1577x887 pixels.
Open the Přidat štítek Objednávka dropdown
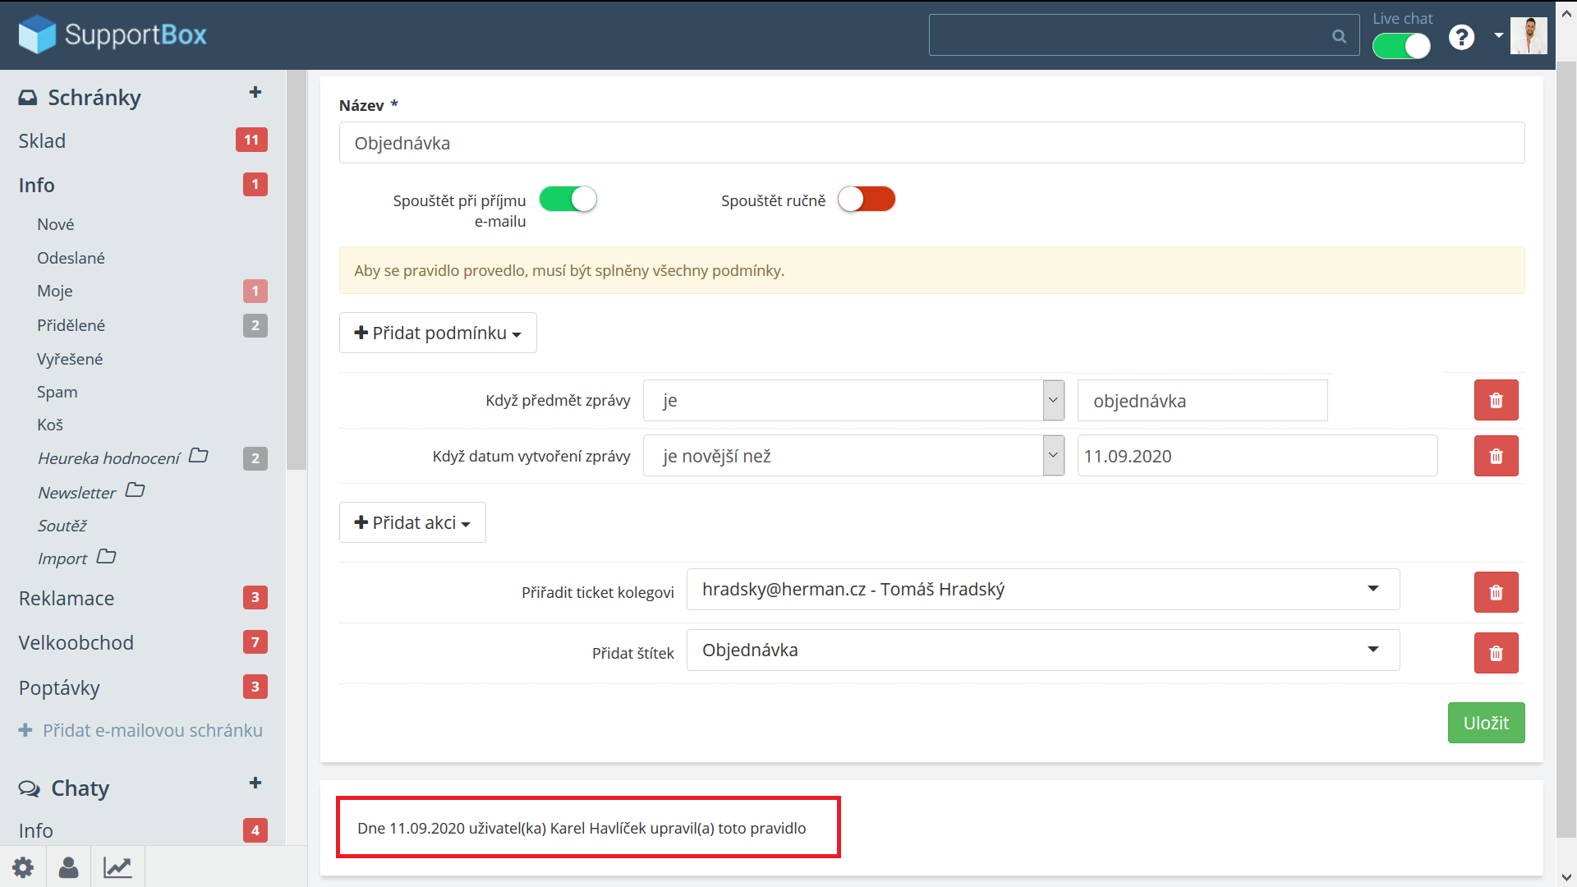pyautogui.click(x=1043, y=650)
